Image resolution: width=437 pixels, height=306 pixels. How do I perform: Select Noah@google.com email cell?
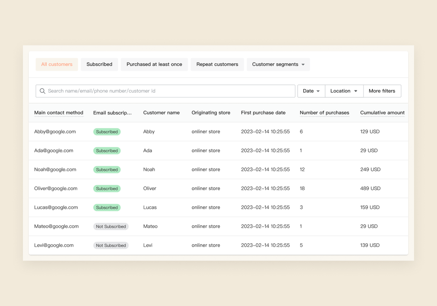[55, 170]
